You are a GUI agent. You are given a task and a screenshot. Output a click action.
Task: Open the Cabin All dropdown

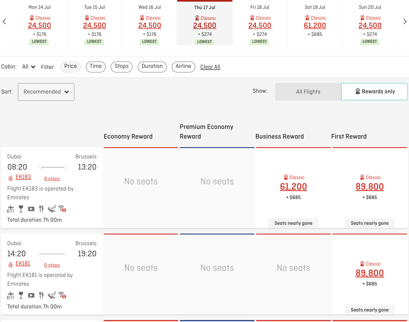[x=29, y=67]
